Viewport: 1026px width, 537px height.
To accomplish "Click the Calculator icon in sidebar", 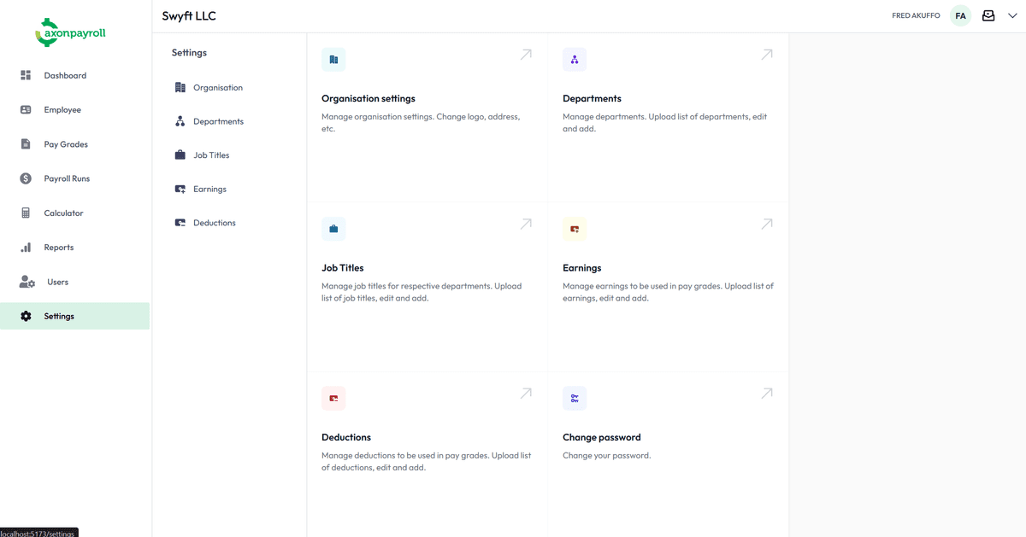I will (x=26, y=213).
